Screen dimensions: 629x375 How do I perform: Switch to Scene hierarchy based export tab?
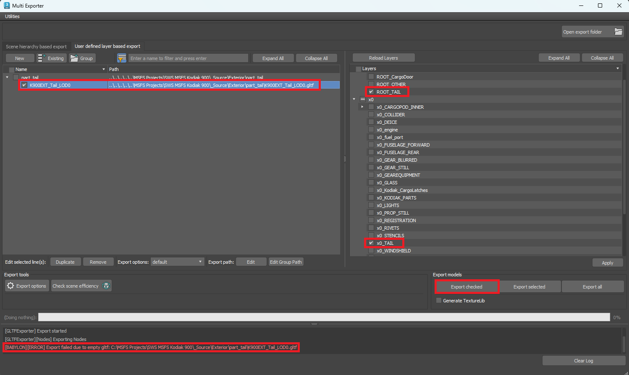pos(36,47)
